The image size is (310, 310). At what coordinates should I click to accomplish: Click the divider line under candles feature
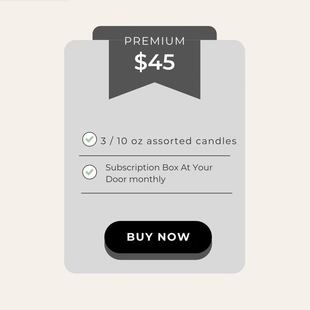click(x=154, y=156)
